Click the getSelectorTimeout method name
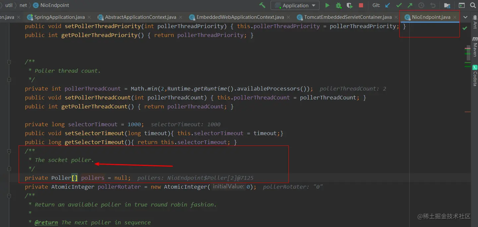478x227 pixels. 94,142
